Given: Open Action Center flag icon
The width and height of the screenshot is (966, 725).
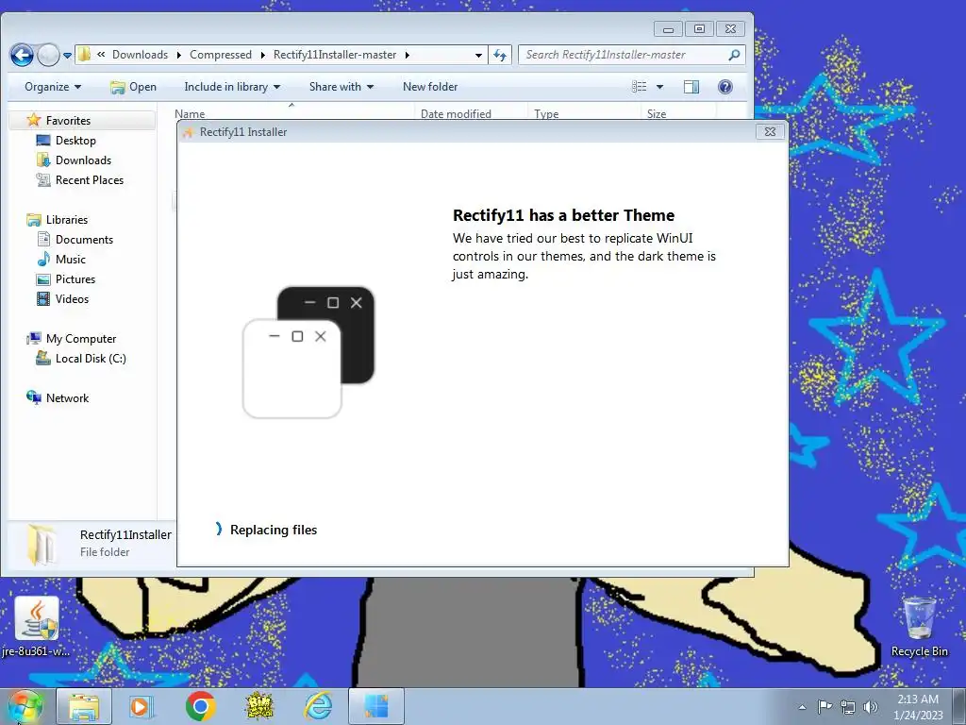Looking at the screenshot, I should (x=824, y=707).
